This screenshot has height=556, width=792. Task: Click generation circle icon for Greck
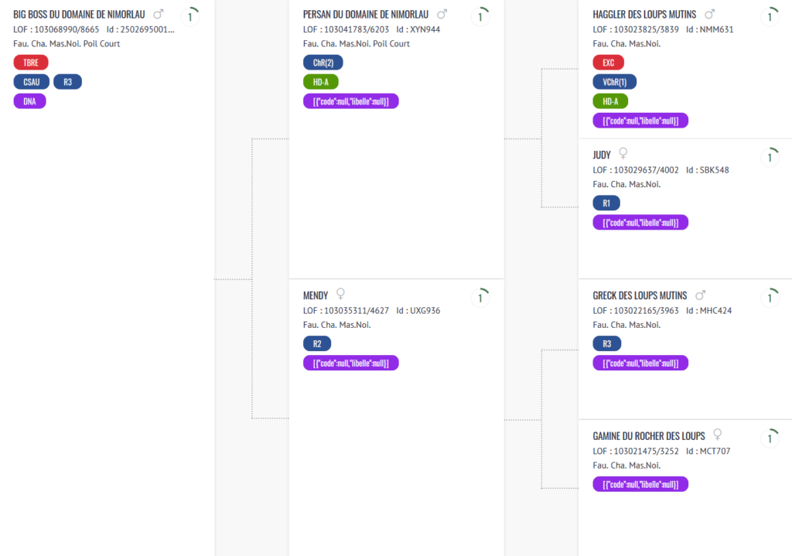point(770,298)
